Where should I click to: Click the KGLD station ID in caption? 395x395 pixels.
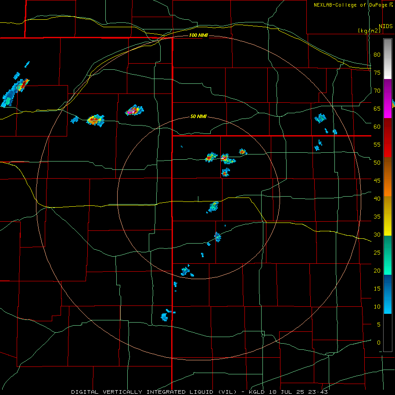point(258,392)
